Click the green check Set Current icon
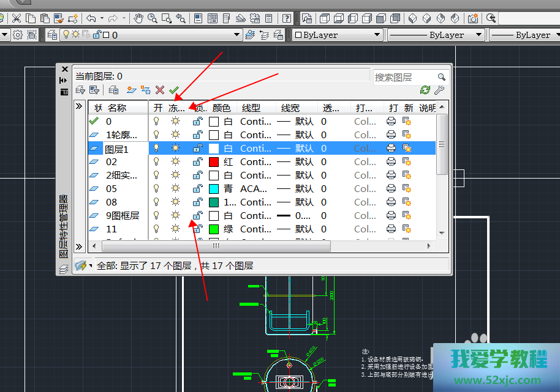 pos(174,90)
